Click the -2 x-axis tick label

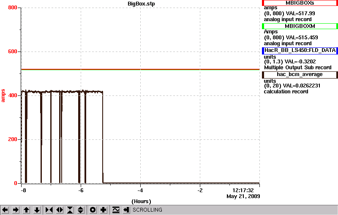pos(200,191)
